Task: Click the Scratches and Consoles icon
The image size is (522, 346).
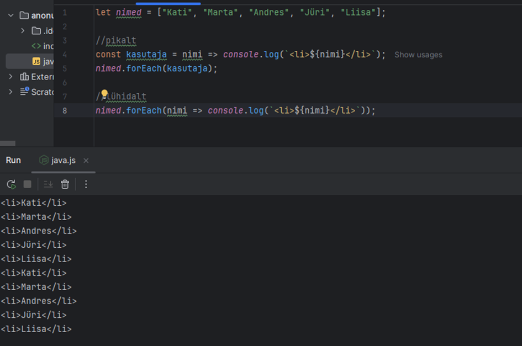Action: point(24,92)
